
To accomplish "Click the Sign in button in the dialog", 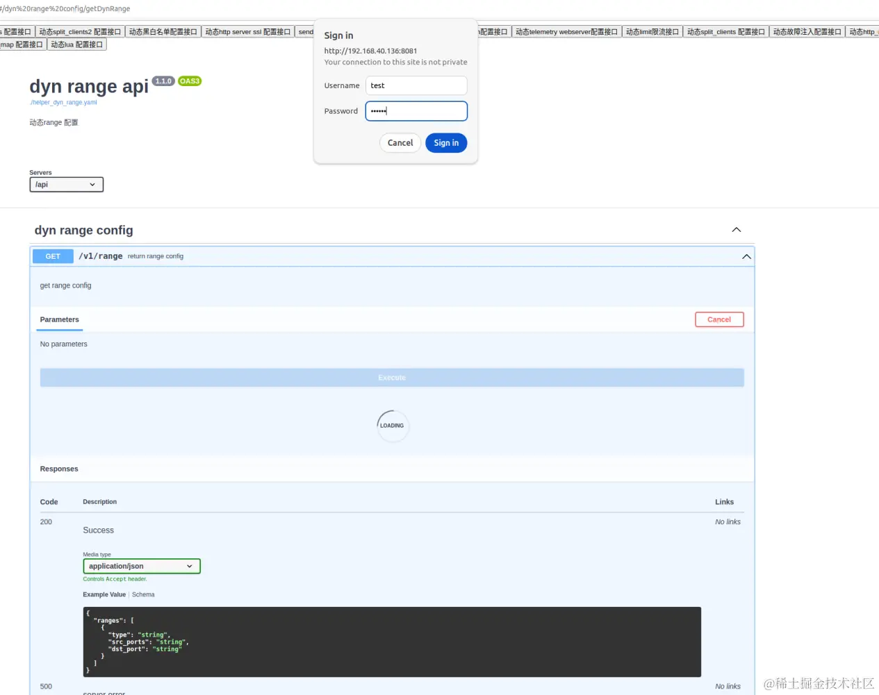I will tap(446, 143).
